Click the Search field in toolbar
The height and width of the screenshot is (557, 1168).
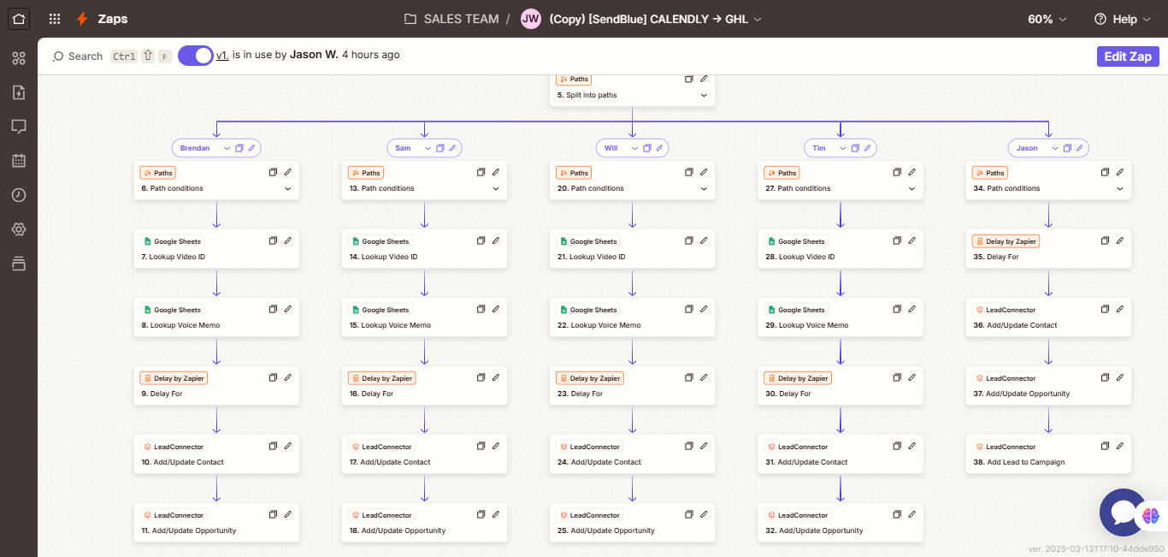(78, 56)
